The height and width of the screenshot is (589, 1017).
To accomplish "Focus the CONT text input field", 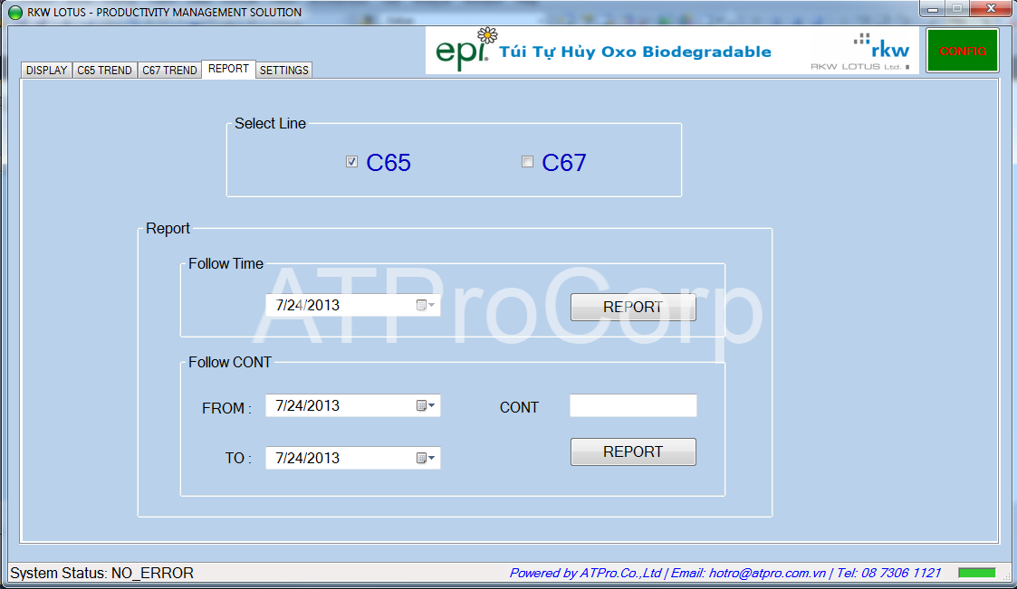I will pos(633,405).
